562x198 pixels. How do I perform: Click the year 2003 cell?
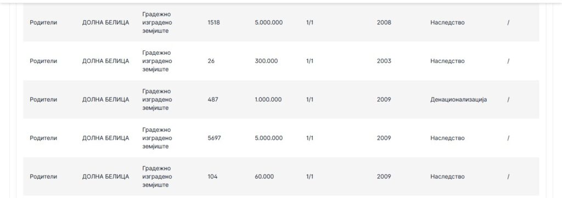coord(384,61)
